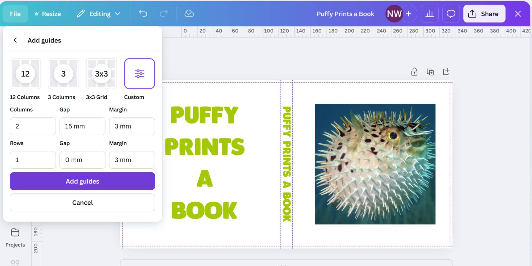Image resolution: width=532 pixels, height=266 pixels.
Task: Open the File menu
Action: point(15,14)
